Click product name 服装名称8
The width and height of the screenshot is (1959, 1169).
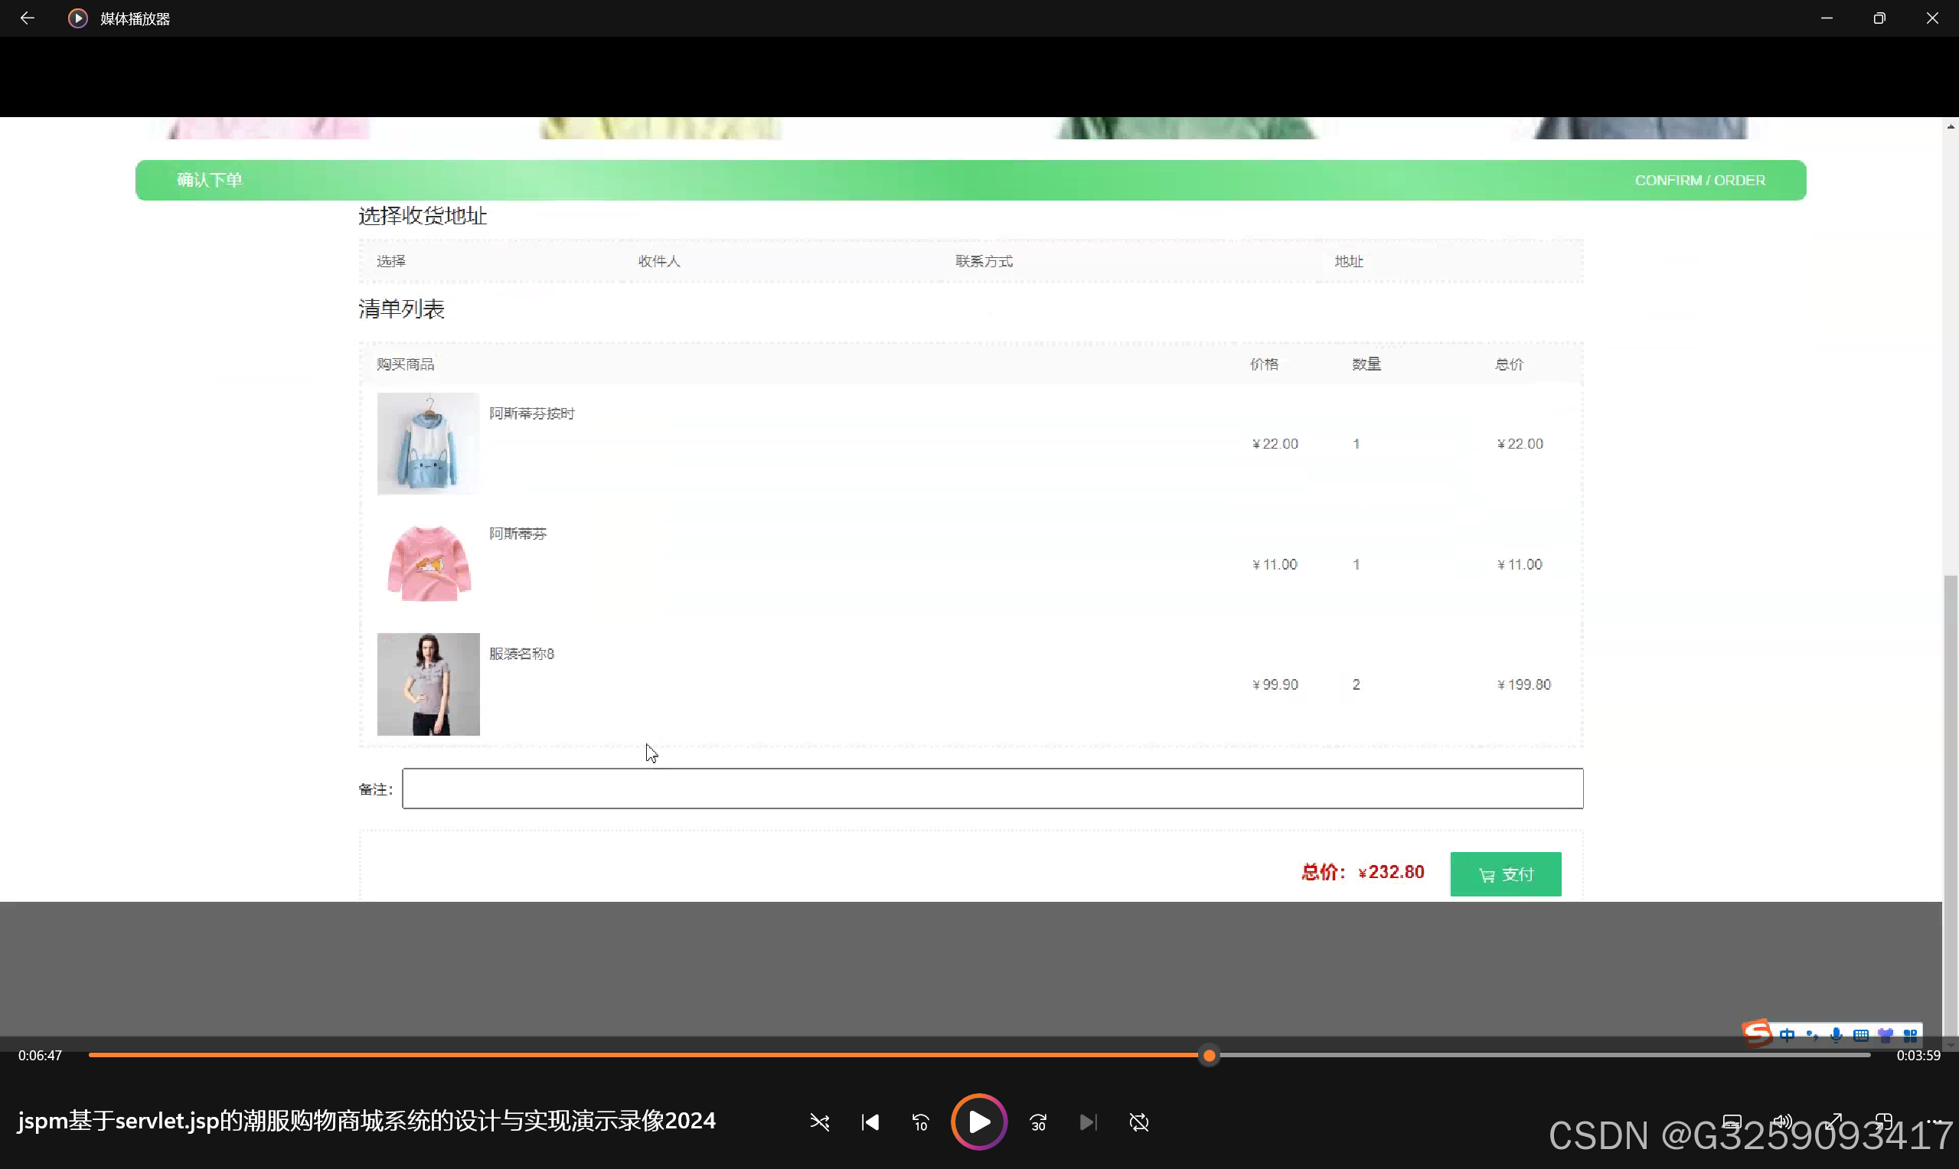pyautogui.click(x=521, y=654)
